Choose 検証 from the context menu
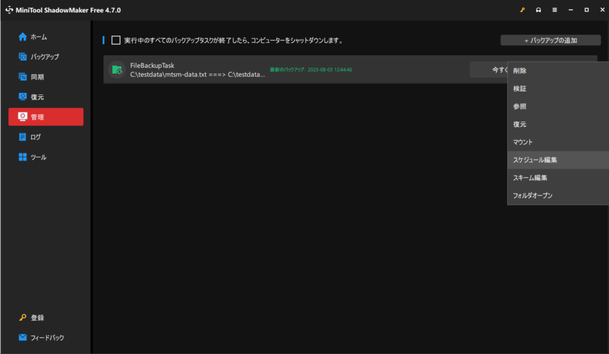 [558, 88]
